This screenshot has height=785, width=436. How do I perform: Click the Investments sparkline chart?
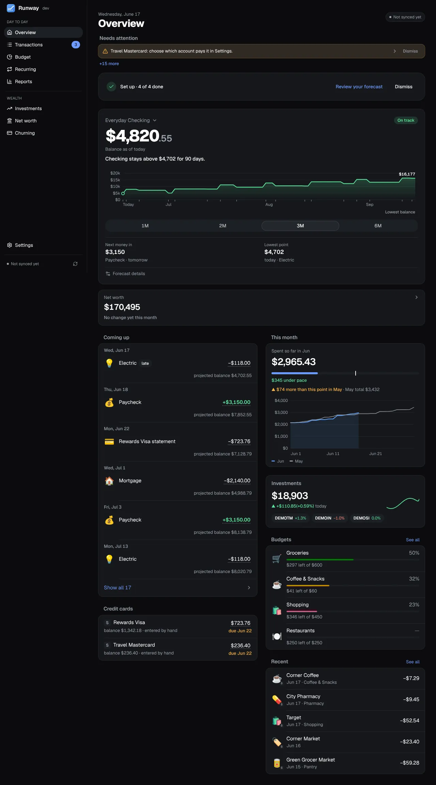(x=403, y=503)
